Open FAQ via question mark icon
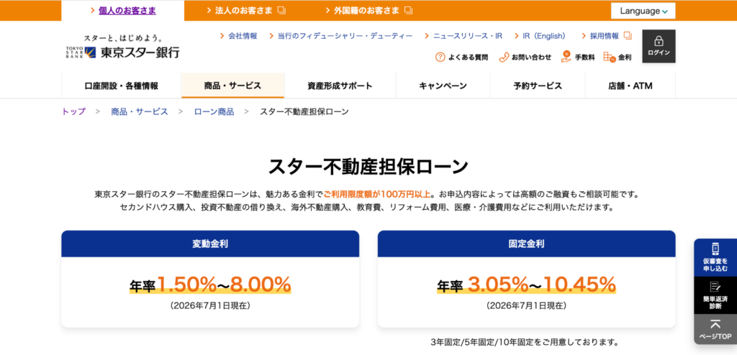The height and width of the screenshot is (355, 737). [x=440, y=57]
